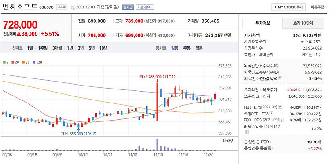Click the 최저 555,000 (10/12) chart label
Image resolution: width=330 pixels, height=164 pixels.
click(x=78, y=134)
